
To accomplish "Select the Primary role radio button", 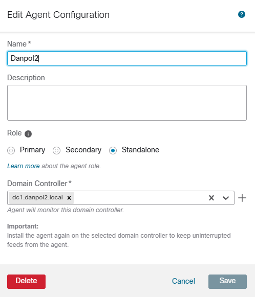I will [x=11, y=151].
